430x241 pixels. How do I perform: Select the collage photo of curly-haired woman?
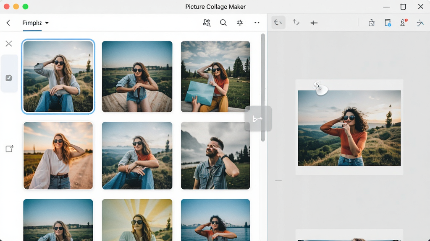349,128
